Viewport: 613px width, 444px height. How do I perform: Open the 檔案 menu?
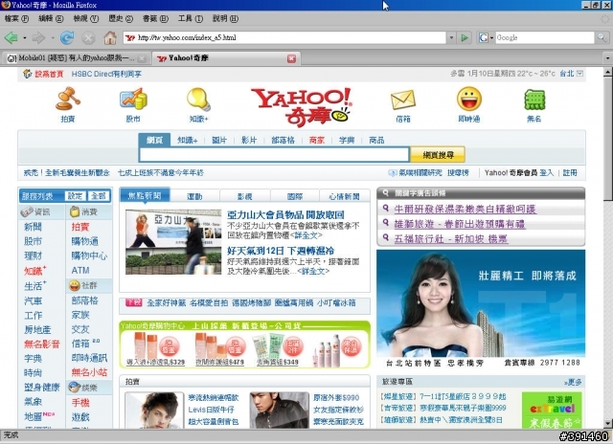(x=16, y=18)
